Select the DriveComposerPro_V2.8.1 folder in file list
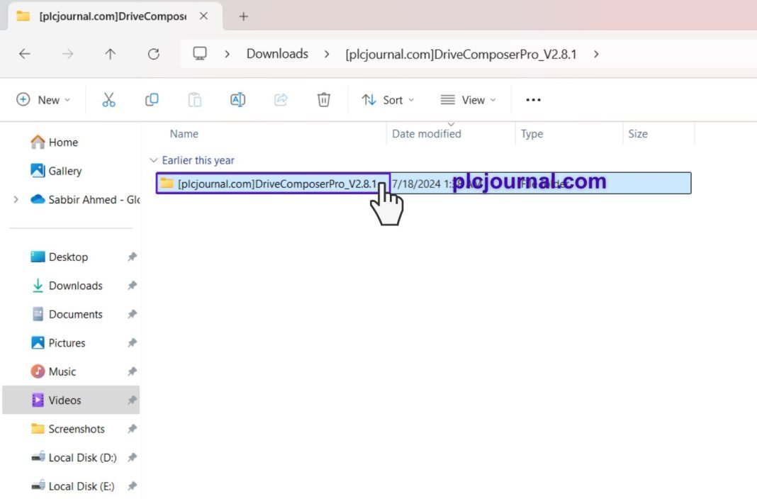Image resolution: width=757 pixels, height=499 pixels. [x=276, y=184]
